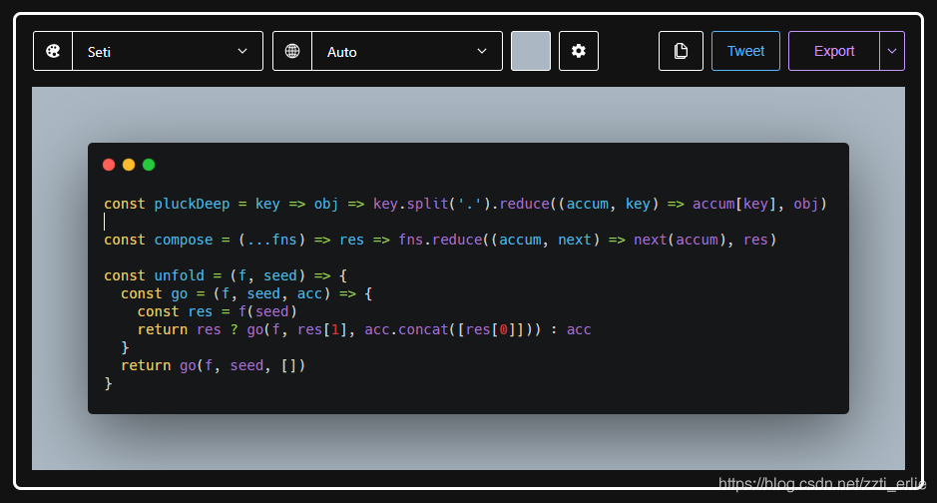
Task: Open the background color swatch
Action: coord(531,51)
